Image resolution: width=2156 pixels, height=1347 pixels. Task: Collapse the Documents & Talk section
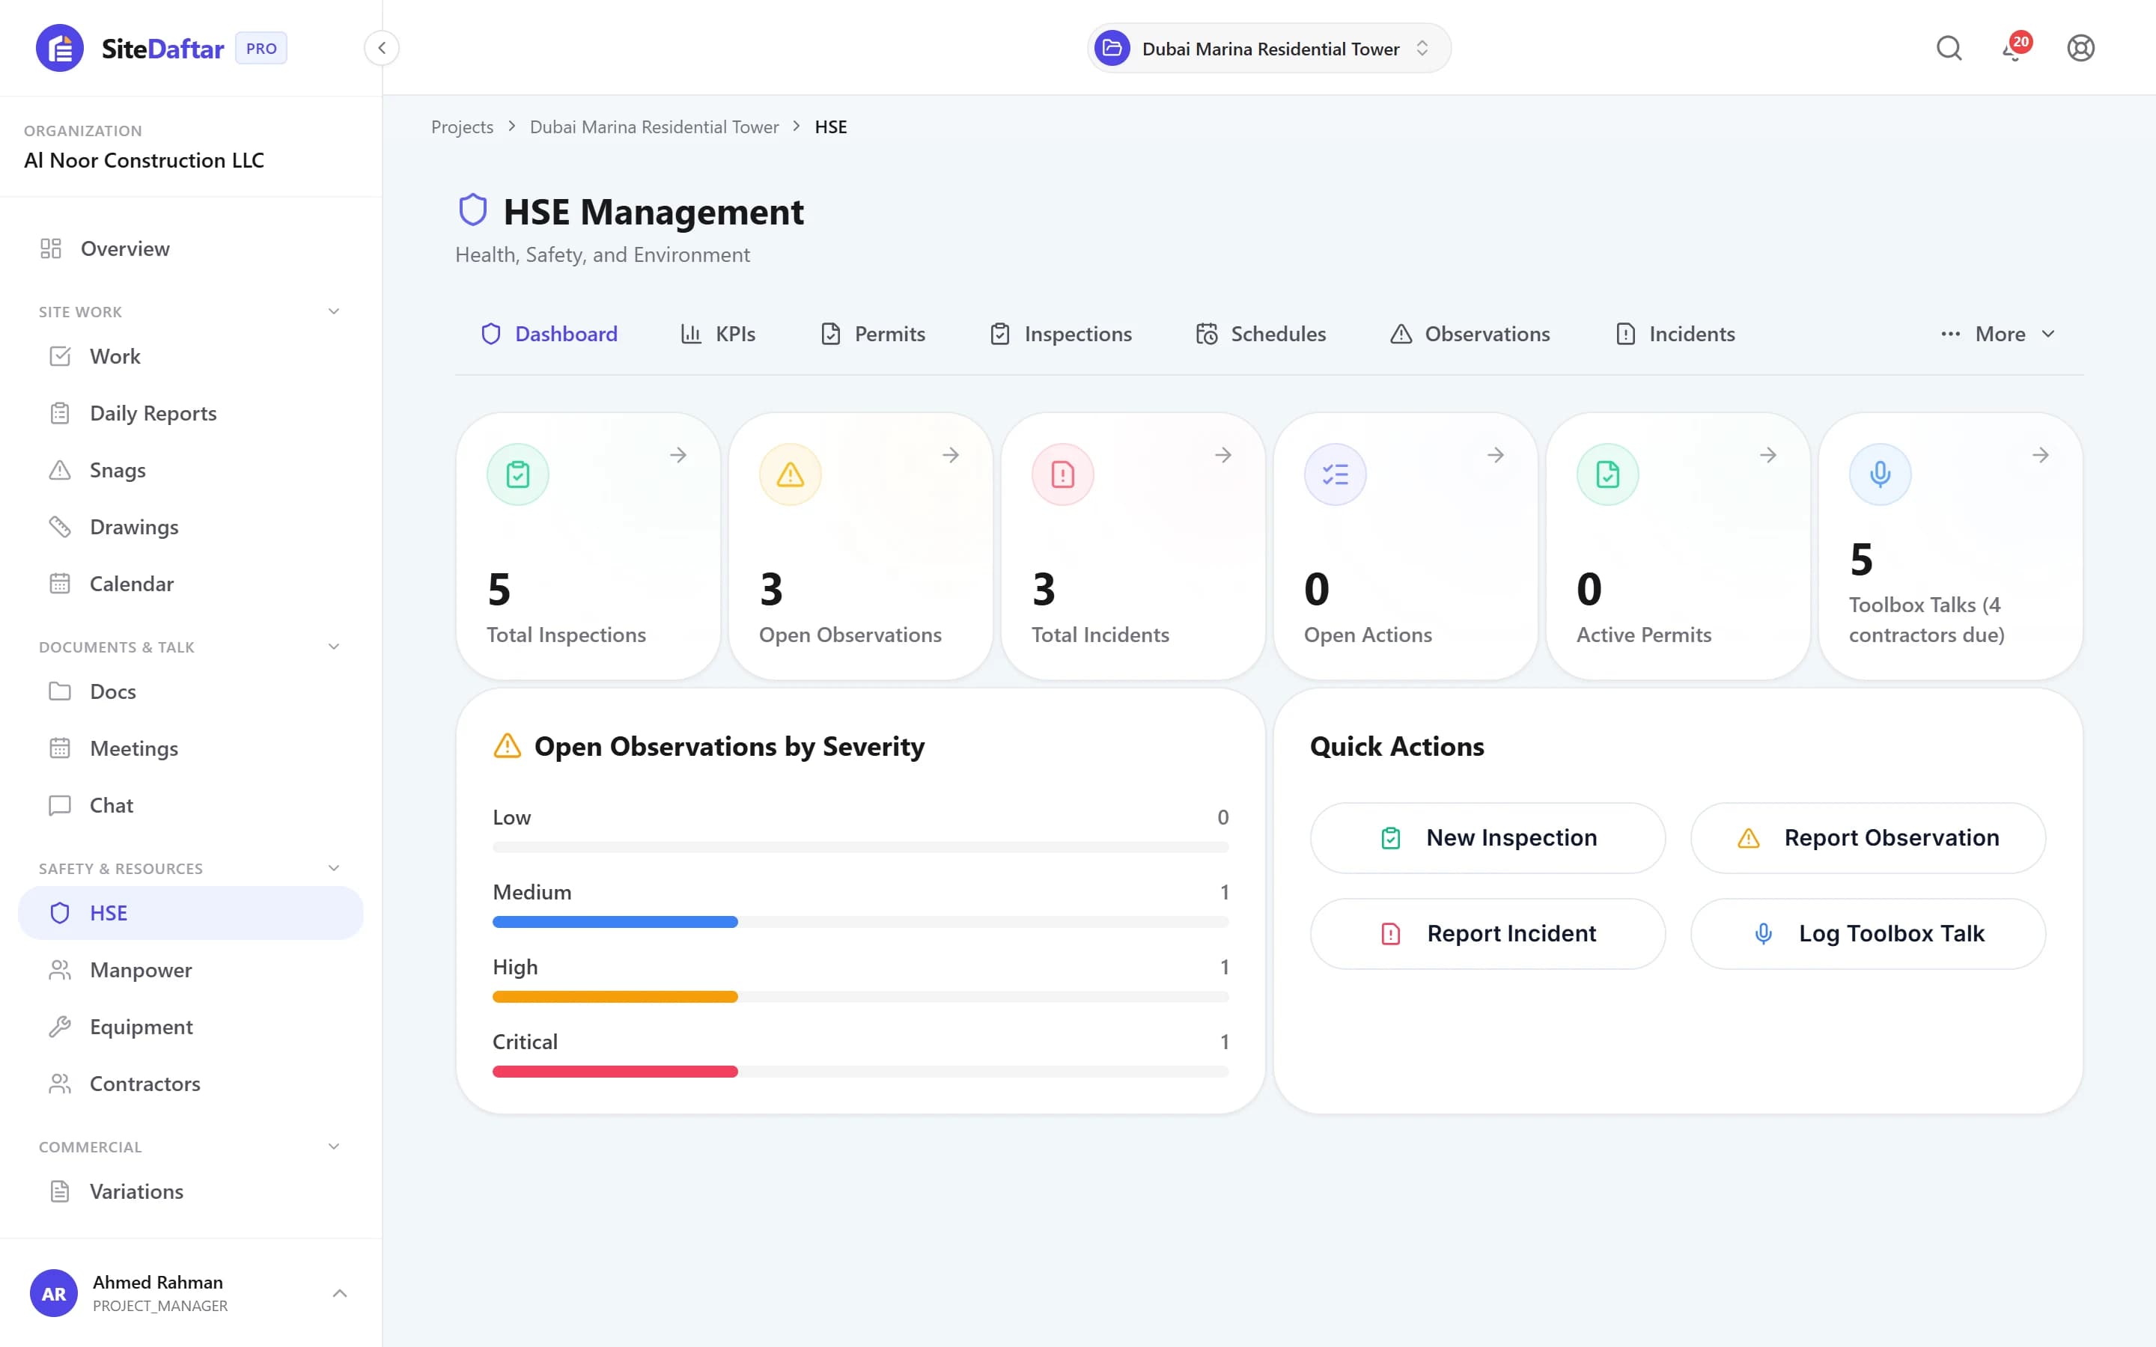pyautogui.click(x=334, y=647)
